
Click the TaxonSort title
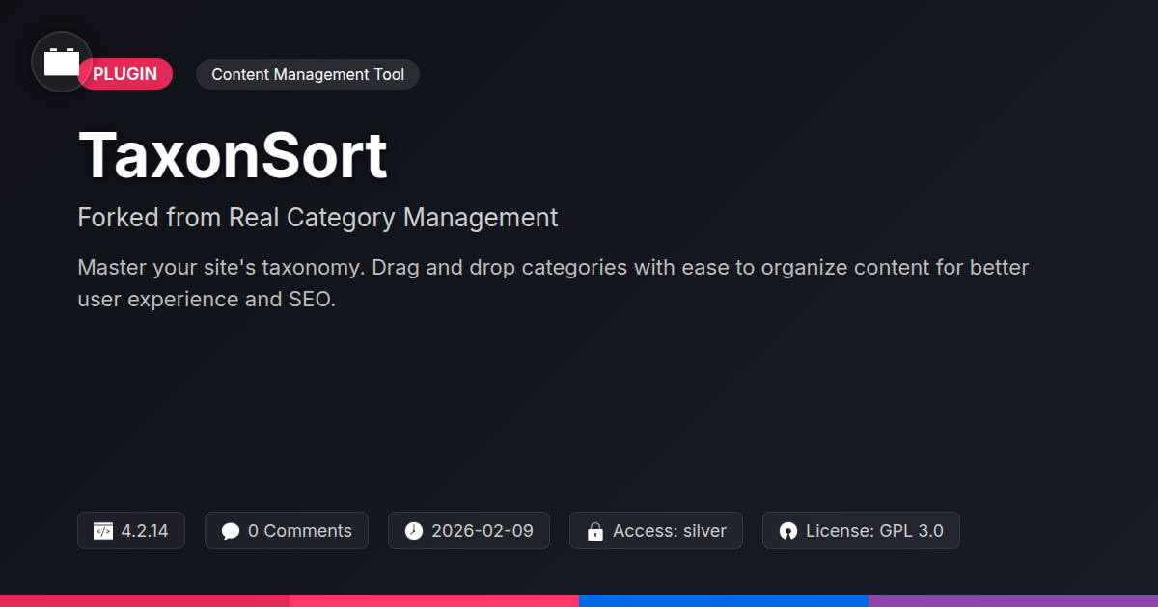(x=233, y=155)
